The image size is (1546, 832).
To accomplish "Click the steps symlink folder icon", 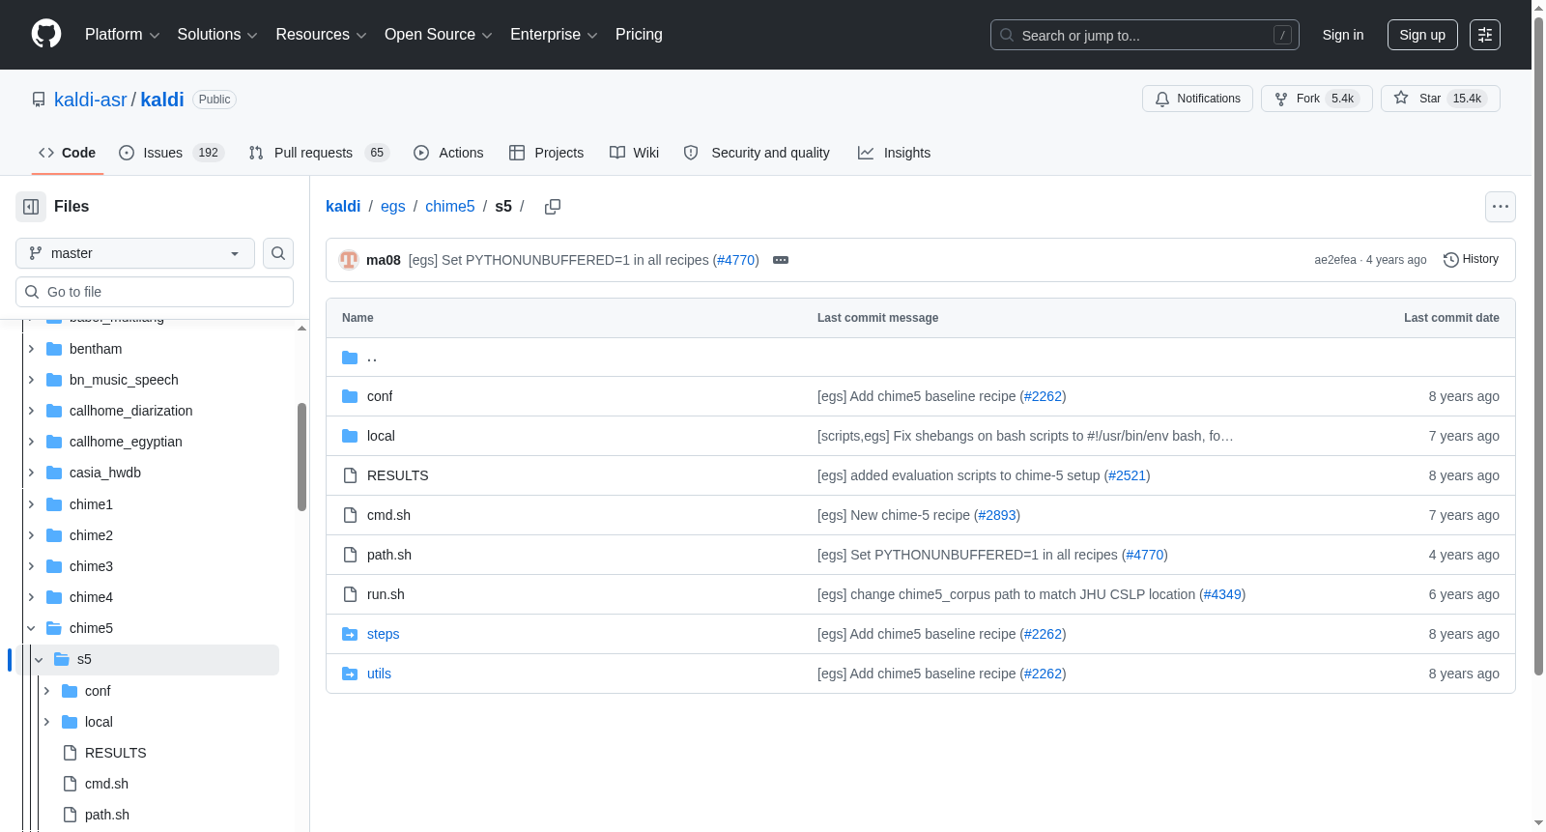I will tap(350, 634).
